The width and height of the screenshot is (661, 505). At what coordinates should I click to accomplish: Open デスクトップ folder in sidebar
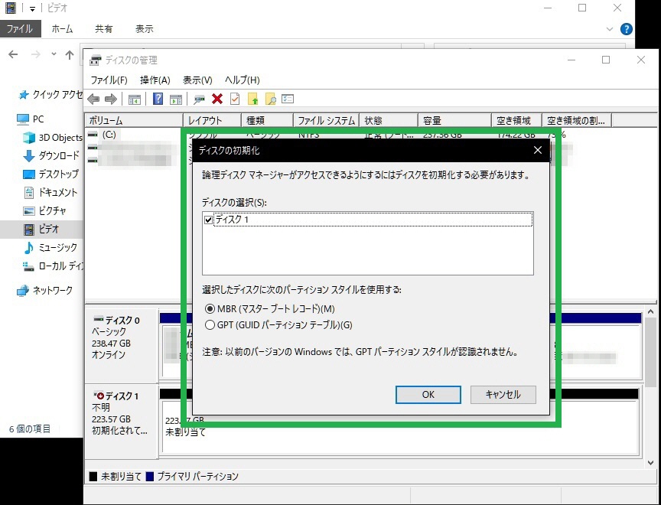coord(50,174)
